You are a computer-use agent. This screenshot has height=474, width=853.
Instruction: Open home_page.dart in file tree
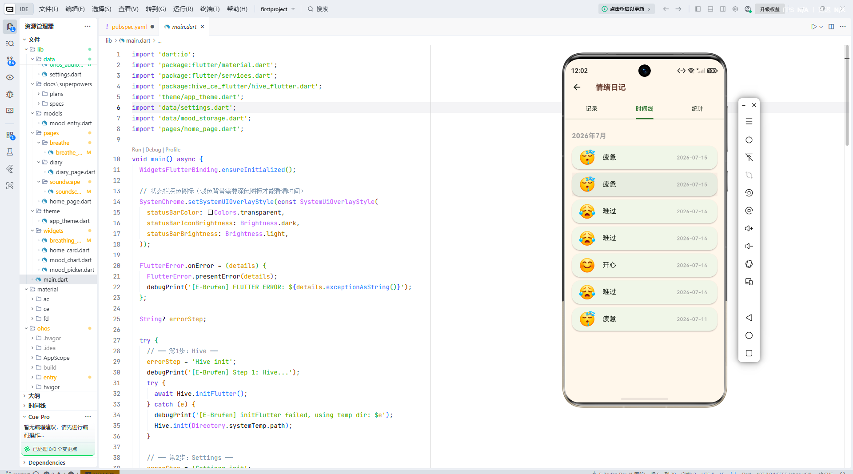(x=70, y=201)
